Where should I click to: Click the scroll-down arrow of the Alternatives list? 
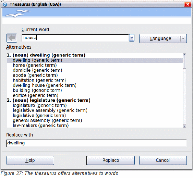tap(184, 126)
